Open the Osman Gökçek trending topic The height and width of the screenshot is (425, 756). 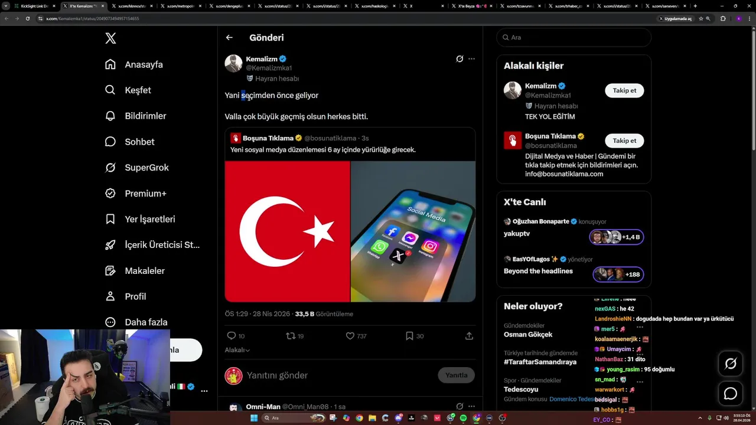tap(528, 335)
